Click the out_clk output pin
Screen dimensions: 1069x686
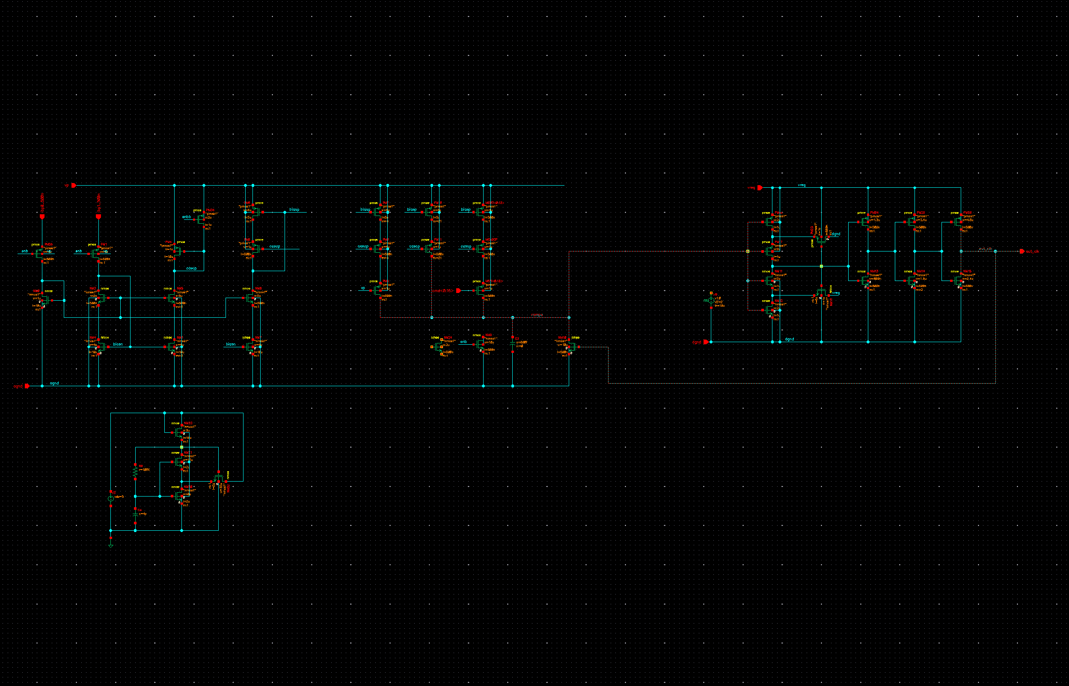1022,251
